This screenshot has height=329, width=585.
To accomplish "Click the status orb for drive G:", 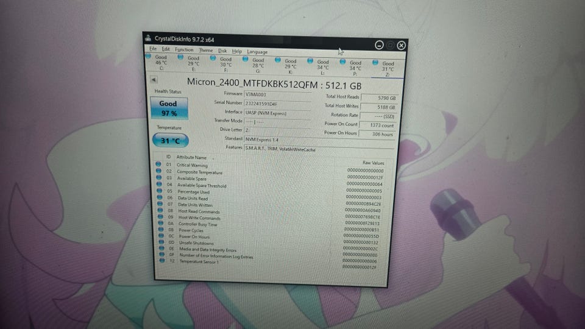I will 245,59.
